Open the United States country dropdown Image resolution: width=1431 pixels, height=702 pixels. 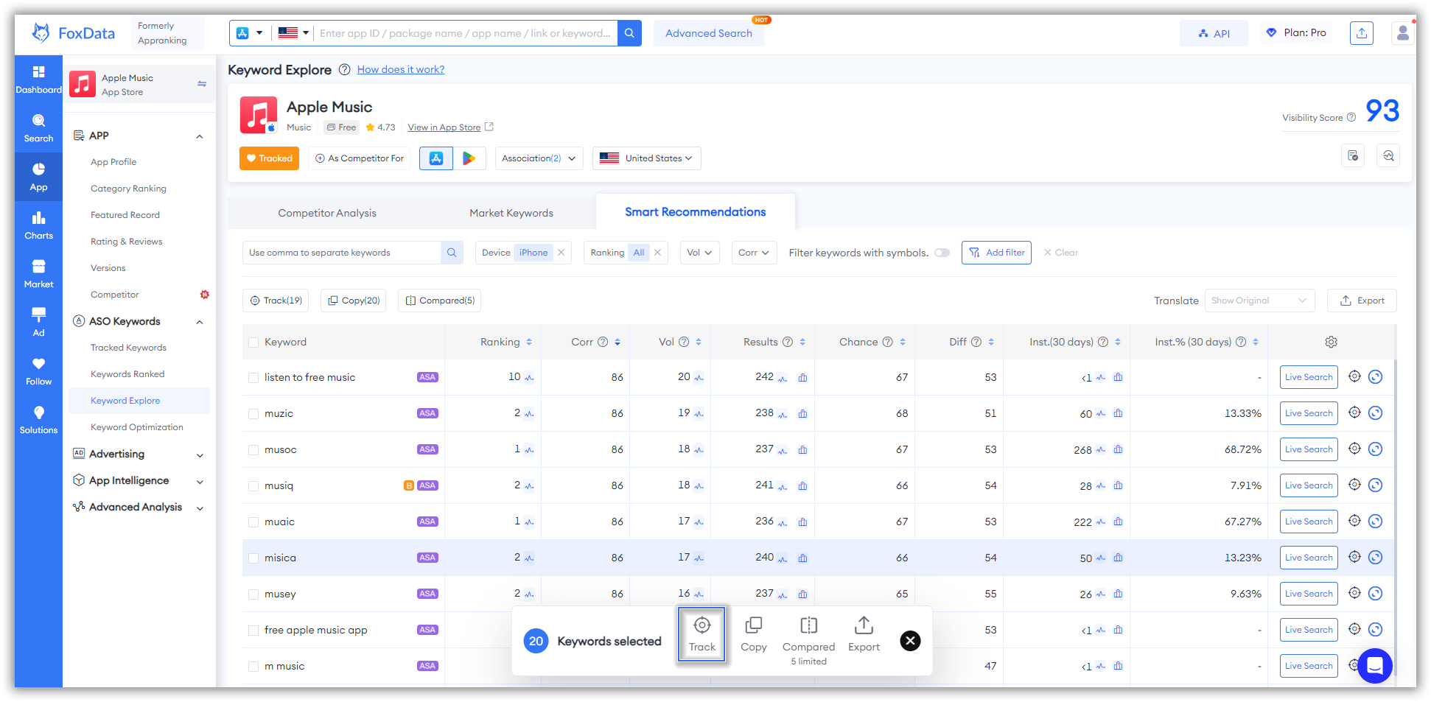click(646, 158)
